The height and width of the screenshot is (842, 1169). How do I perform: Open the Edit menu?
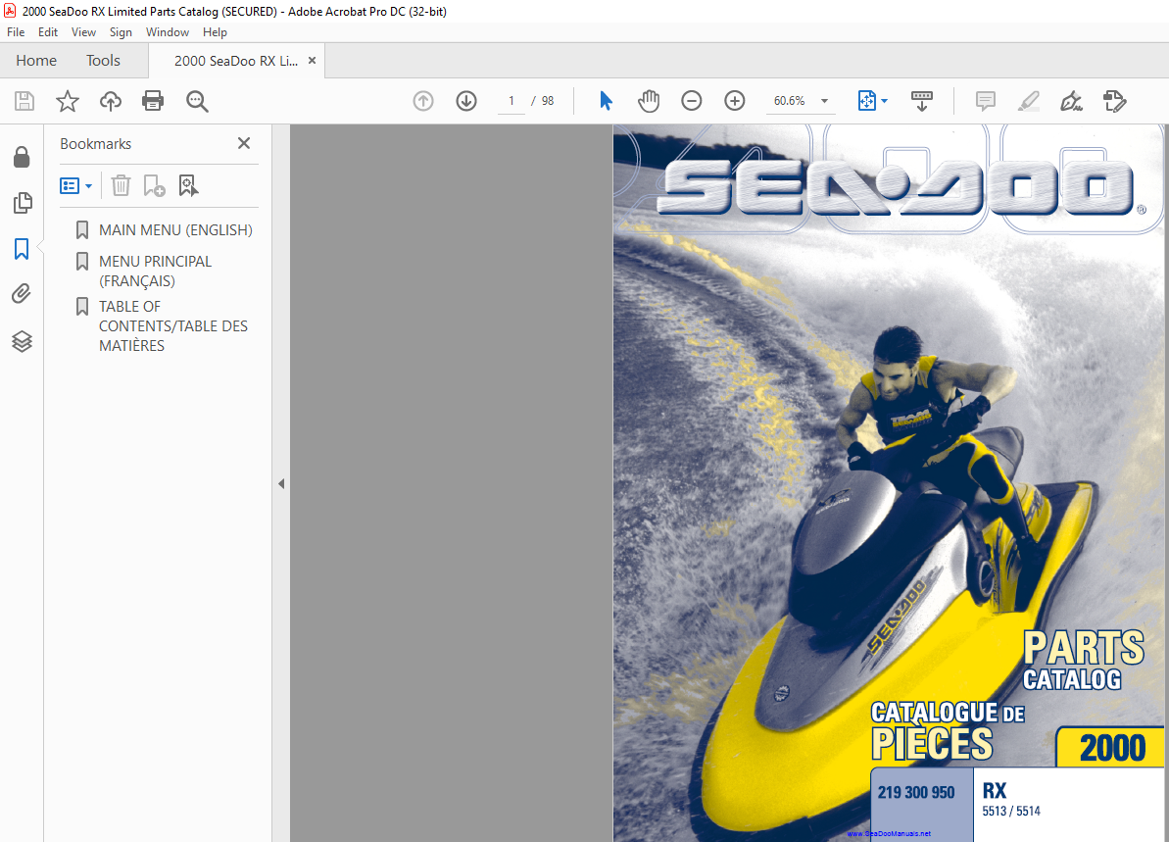[x=48, y=32]
